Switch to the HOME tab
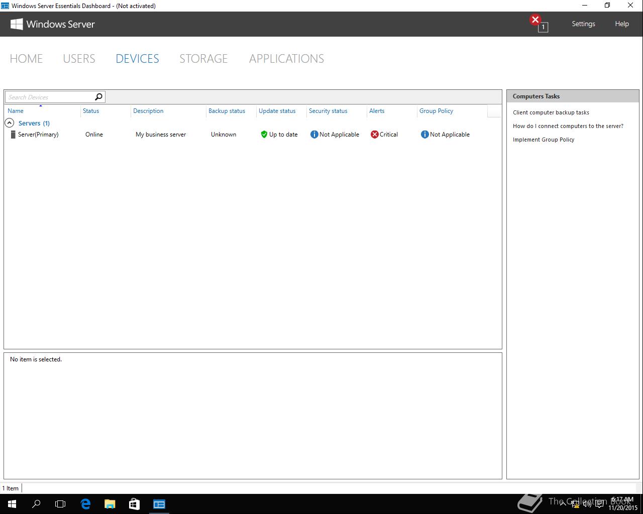The width and height of the screenshot is (643, 514). click(26, 59)
